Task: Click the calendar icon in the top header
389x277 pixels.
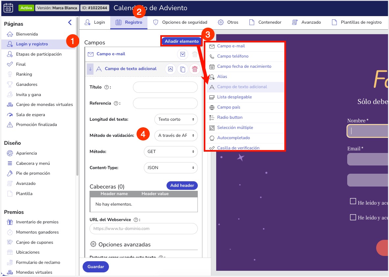Action: pyautogui.click(x=8, y=8)
